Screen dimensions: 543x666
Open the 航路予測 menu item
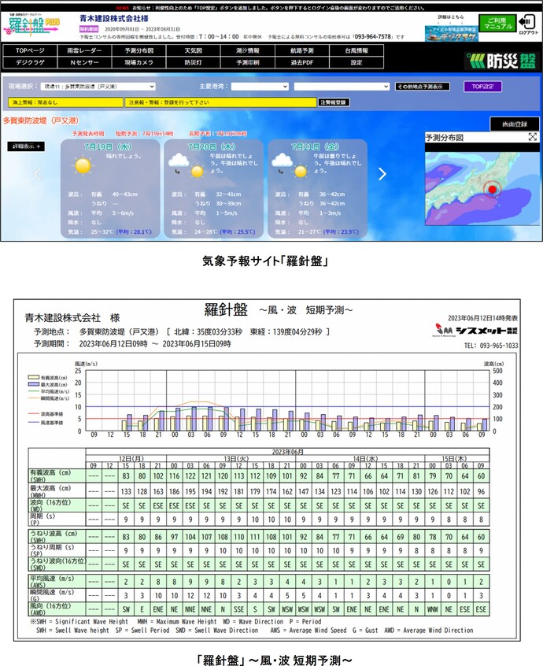click(302, 50)
